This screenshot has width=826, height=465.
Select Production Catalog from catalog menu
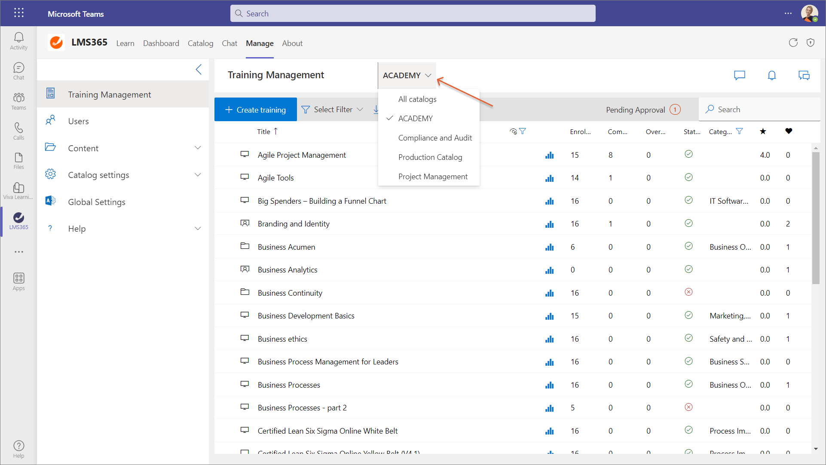(430, 157)
